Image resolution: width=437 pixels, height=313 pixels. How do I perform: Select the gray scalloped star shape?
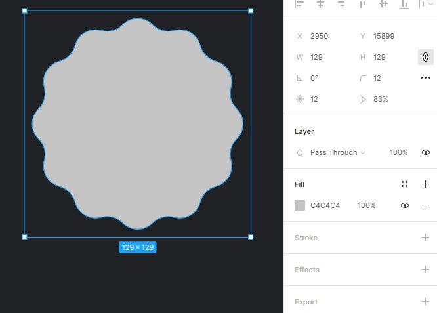138,124
